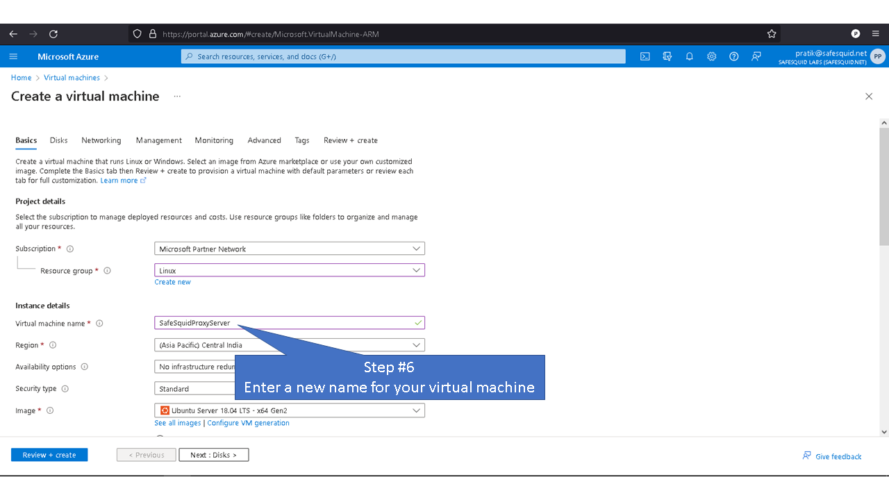Click the Give feedback link
Image resolution: width=889 pixels, height=500 pixels.
832,456
